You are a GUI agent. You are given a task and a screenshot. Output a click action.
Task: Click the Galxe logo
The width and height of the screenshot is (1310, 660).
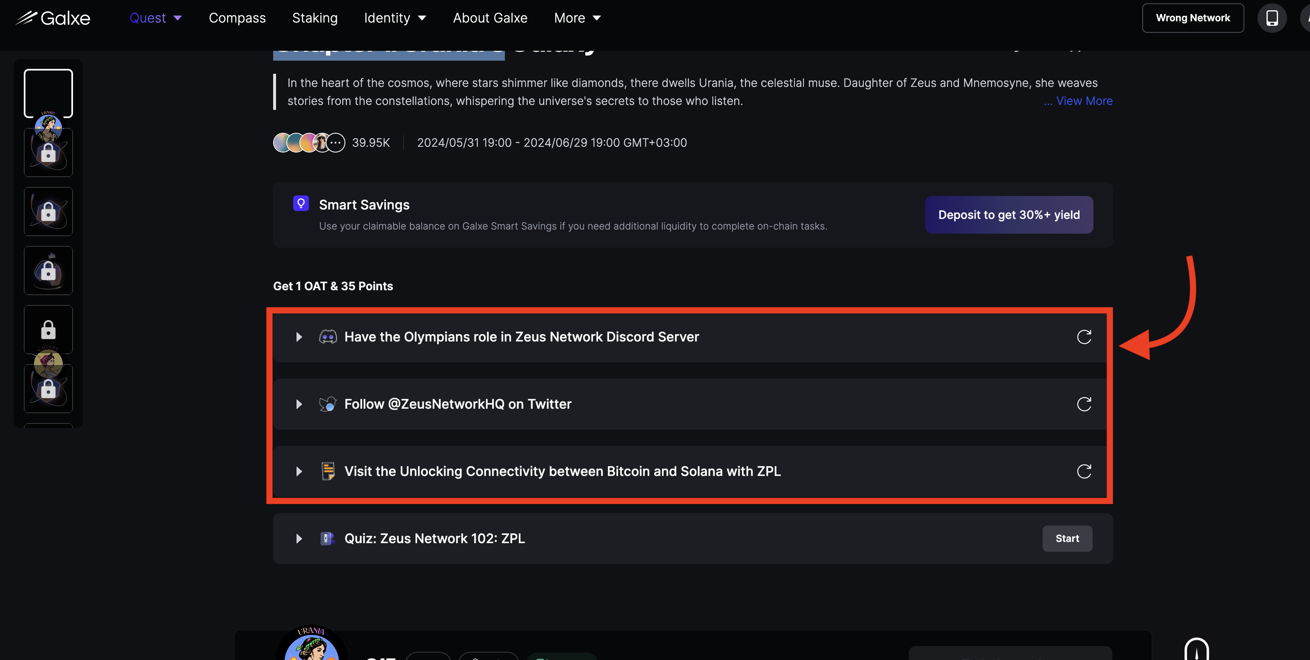pyautogui.click(x=53, y=18)
